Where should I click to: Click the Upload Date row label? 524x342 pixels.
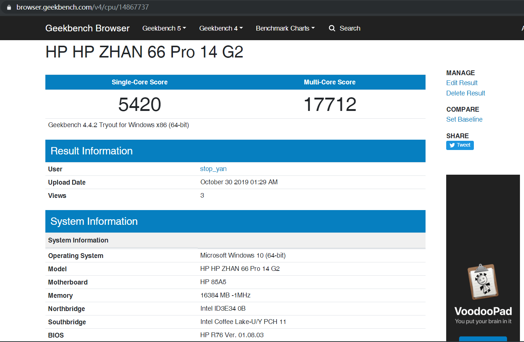tap(67, 182)
